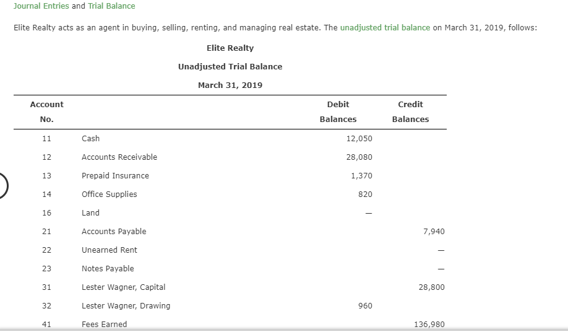Select the 28,800 credit balance

coord(431,287)
